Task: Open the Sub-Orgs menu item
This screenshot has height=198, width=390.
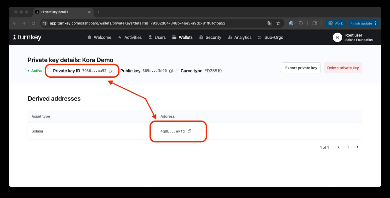Action: pyautogui.click(x=271, y=37)
